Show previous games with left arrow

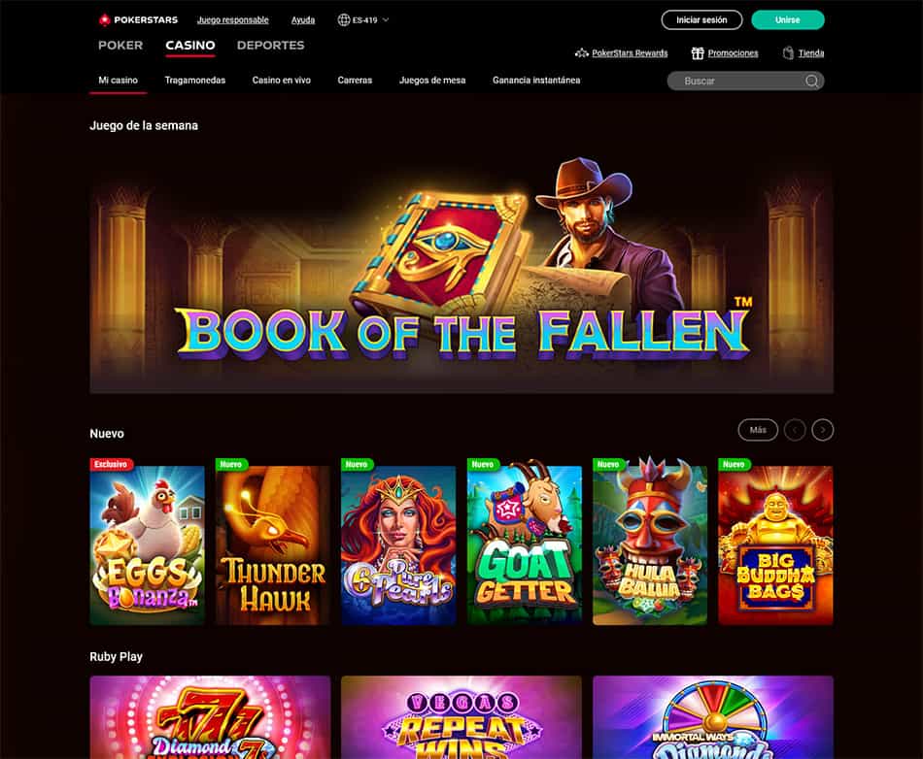[x=795, y=430]
